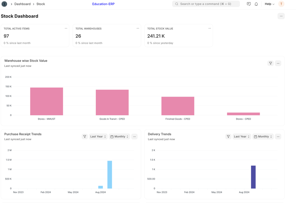Click the Education-ERP link
Screen dimensions: 296x203
point(103,4)
